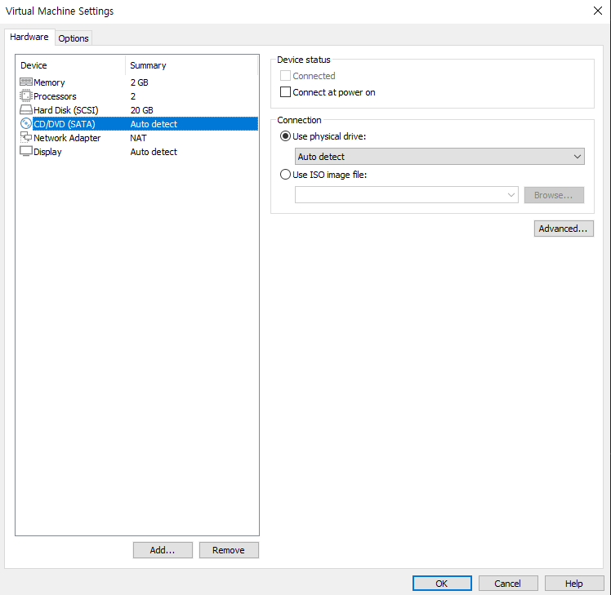The width and height of the screenshot is (611, 595).
Task: Click the 20 GB disk summary
Action: [x=142, y=110]
